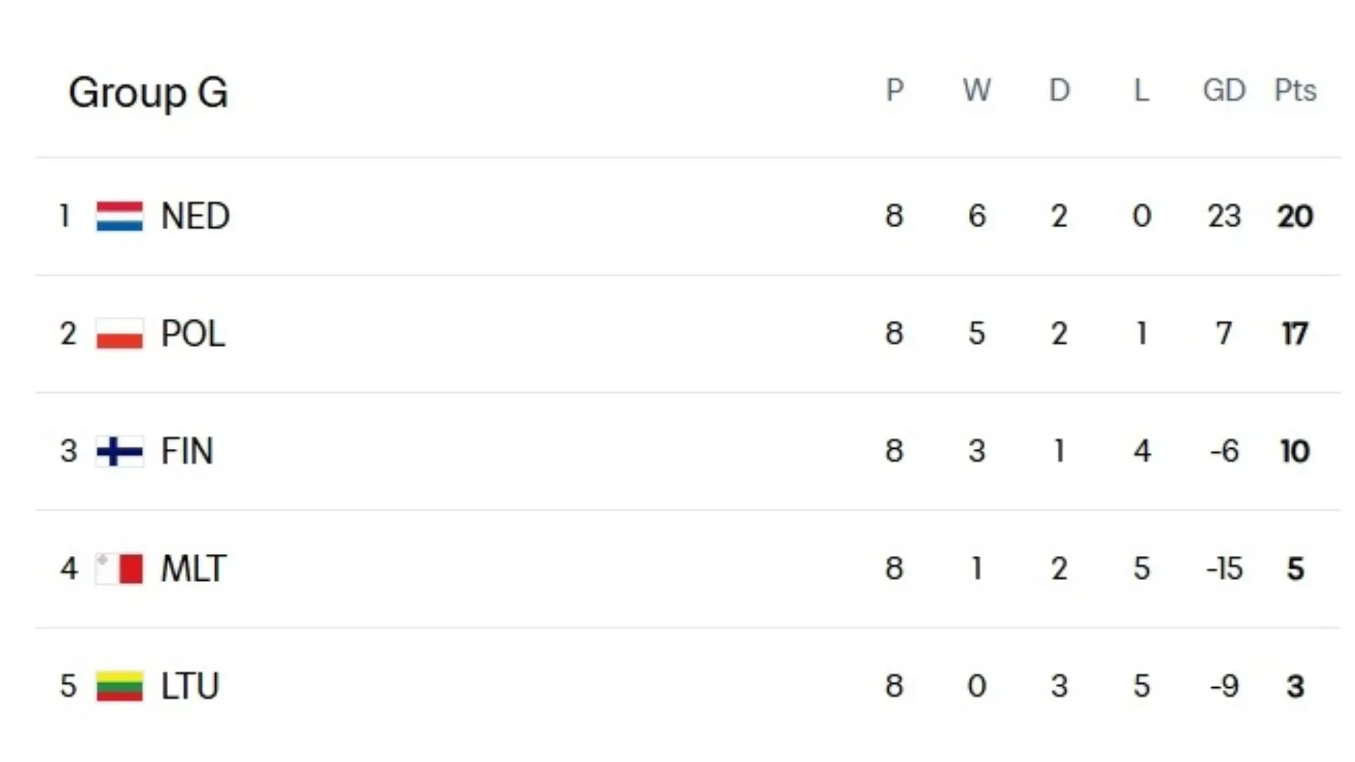Click the Finland flag icon
1355x762 pixels.
119,452
